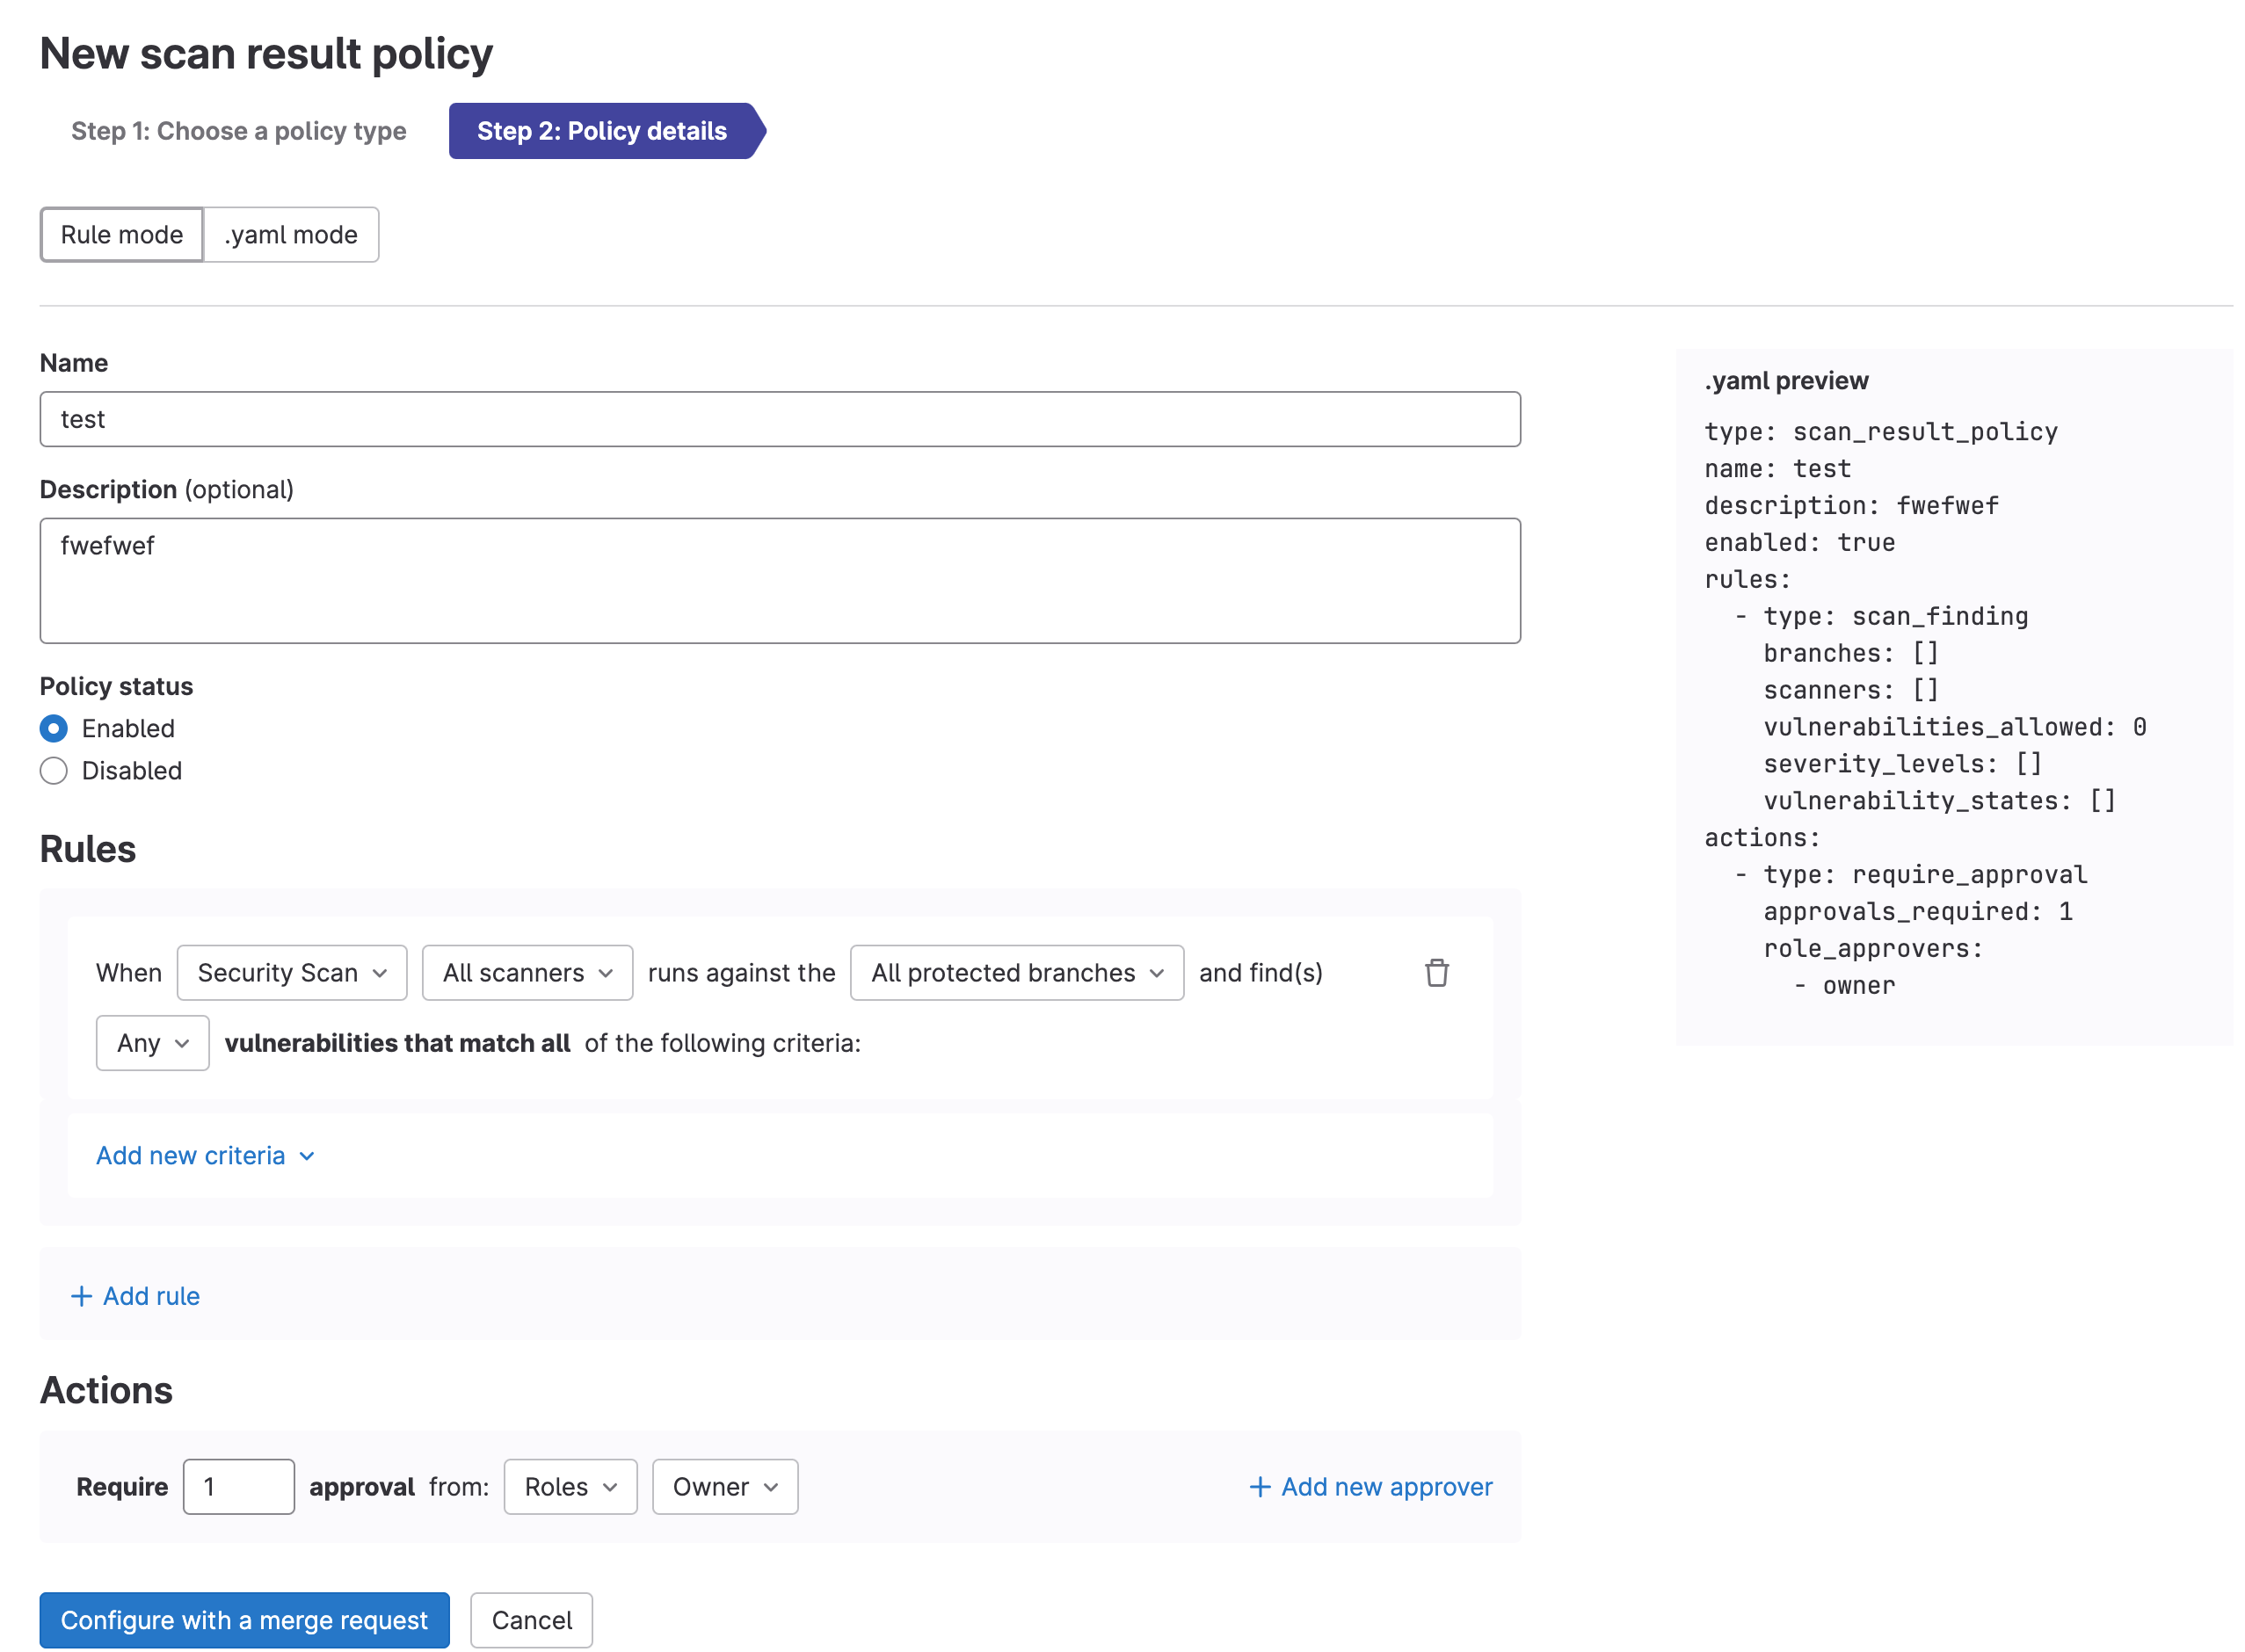The height and width of the screenshot is (1652, 2245).
Task: Select the Enabled policy status radio
Action: pos(54,728)
